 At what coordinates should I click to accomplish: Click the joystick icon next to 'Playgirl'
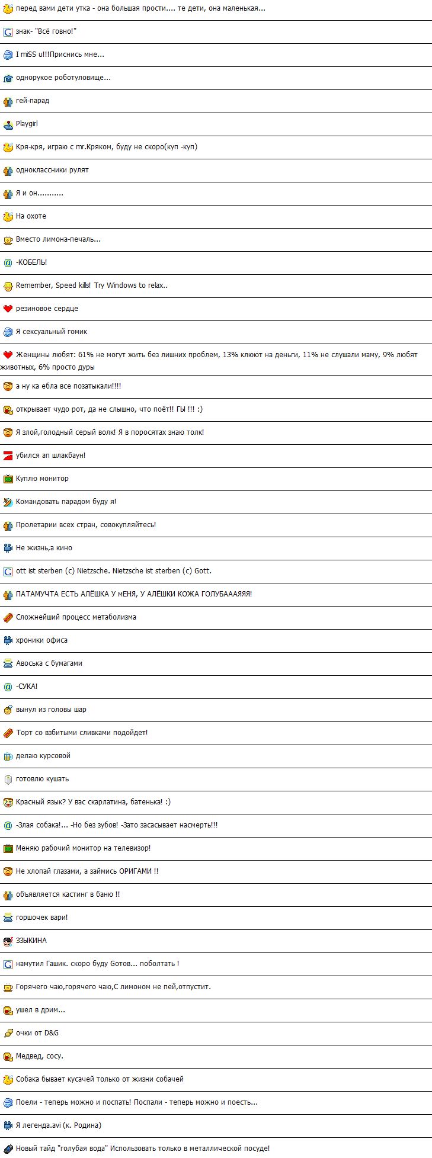click(x=8, y=124)
